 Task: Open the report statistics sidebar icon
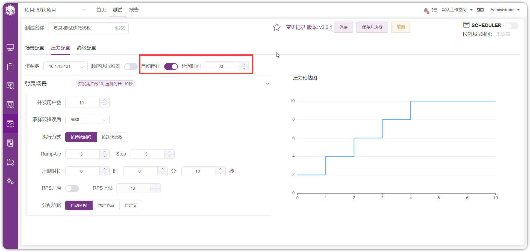click(x=10, y=143)
